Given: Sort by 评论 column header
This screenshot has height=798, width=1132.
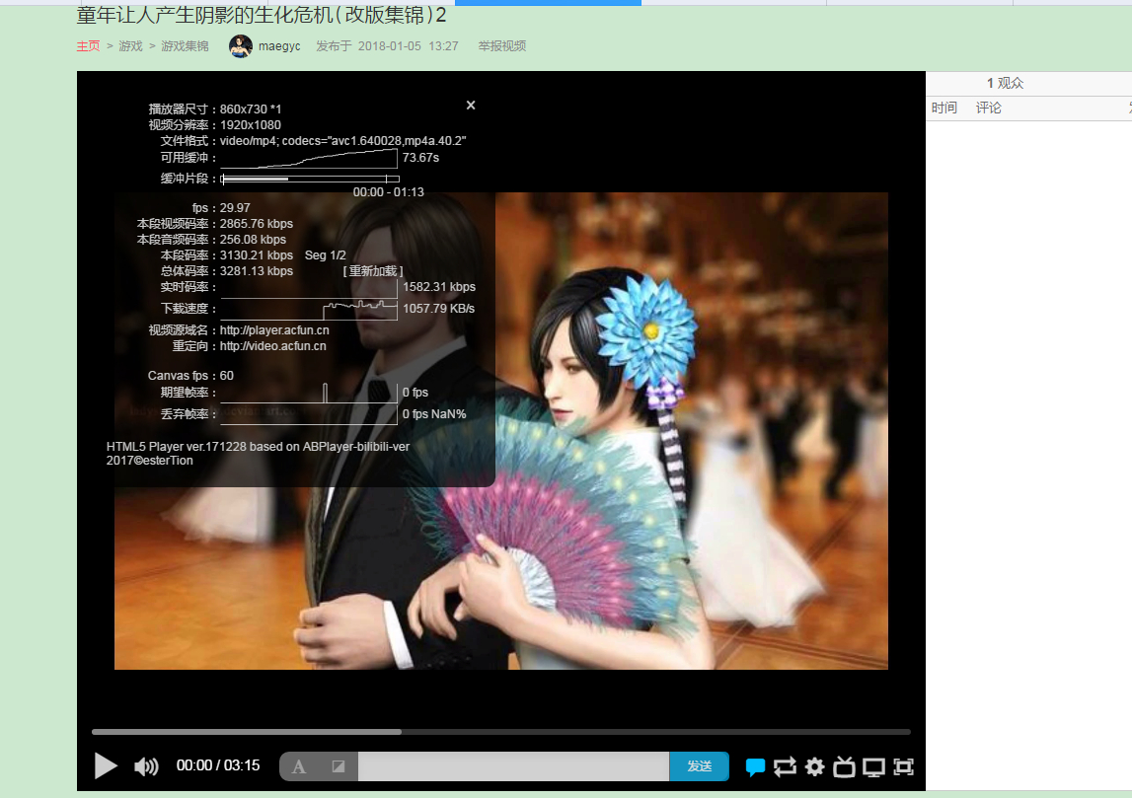Looking at the screenshot, I should point(988,109).
